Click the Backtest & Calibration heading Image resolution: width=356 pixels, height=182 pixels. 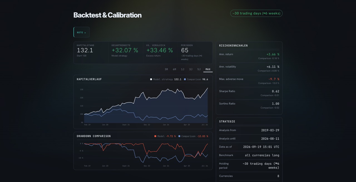coord(107,15)
